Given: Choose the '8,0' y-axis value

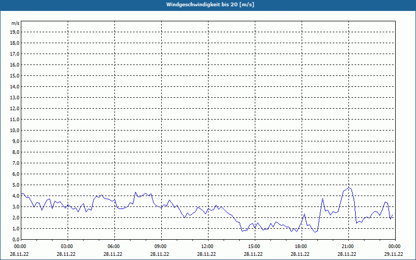Looking at the screenshot, I should [x=16, y=152].
